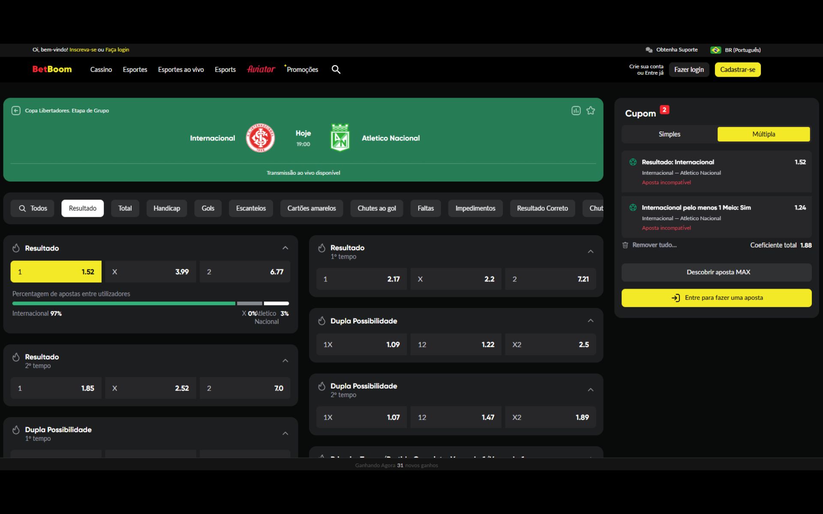Click the Internacional 97% betting percentage bar
Viewport: 823px width, 514px height.
(x=124, y=303)
